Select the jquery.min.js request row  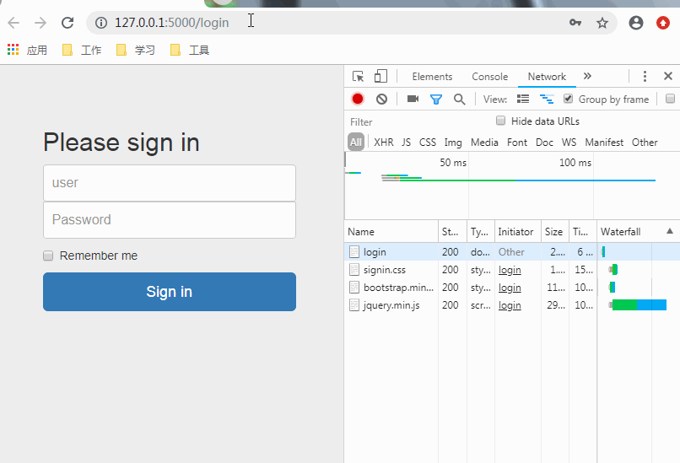pos(512,305)
